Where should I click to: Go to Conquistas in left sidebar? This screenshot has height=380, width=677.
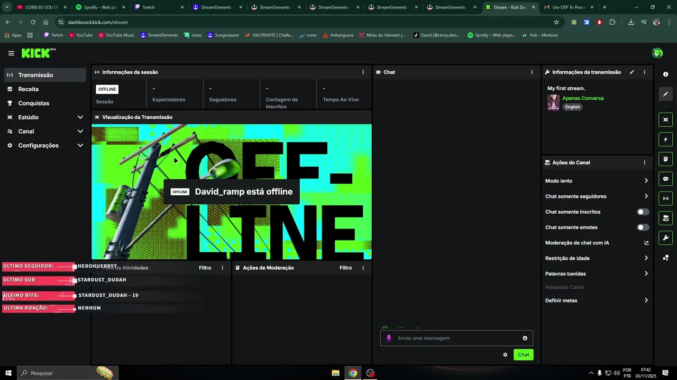(45, 103)
